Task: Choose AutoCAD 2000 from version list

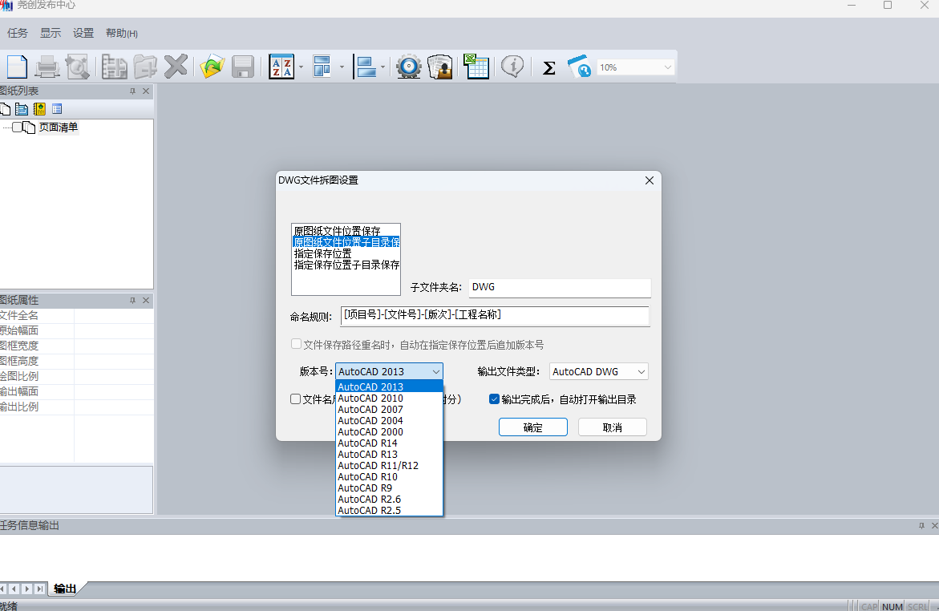Action: coord(389,432)
